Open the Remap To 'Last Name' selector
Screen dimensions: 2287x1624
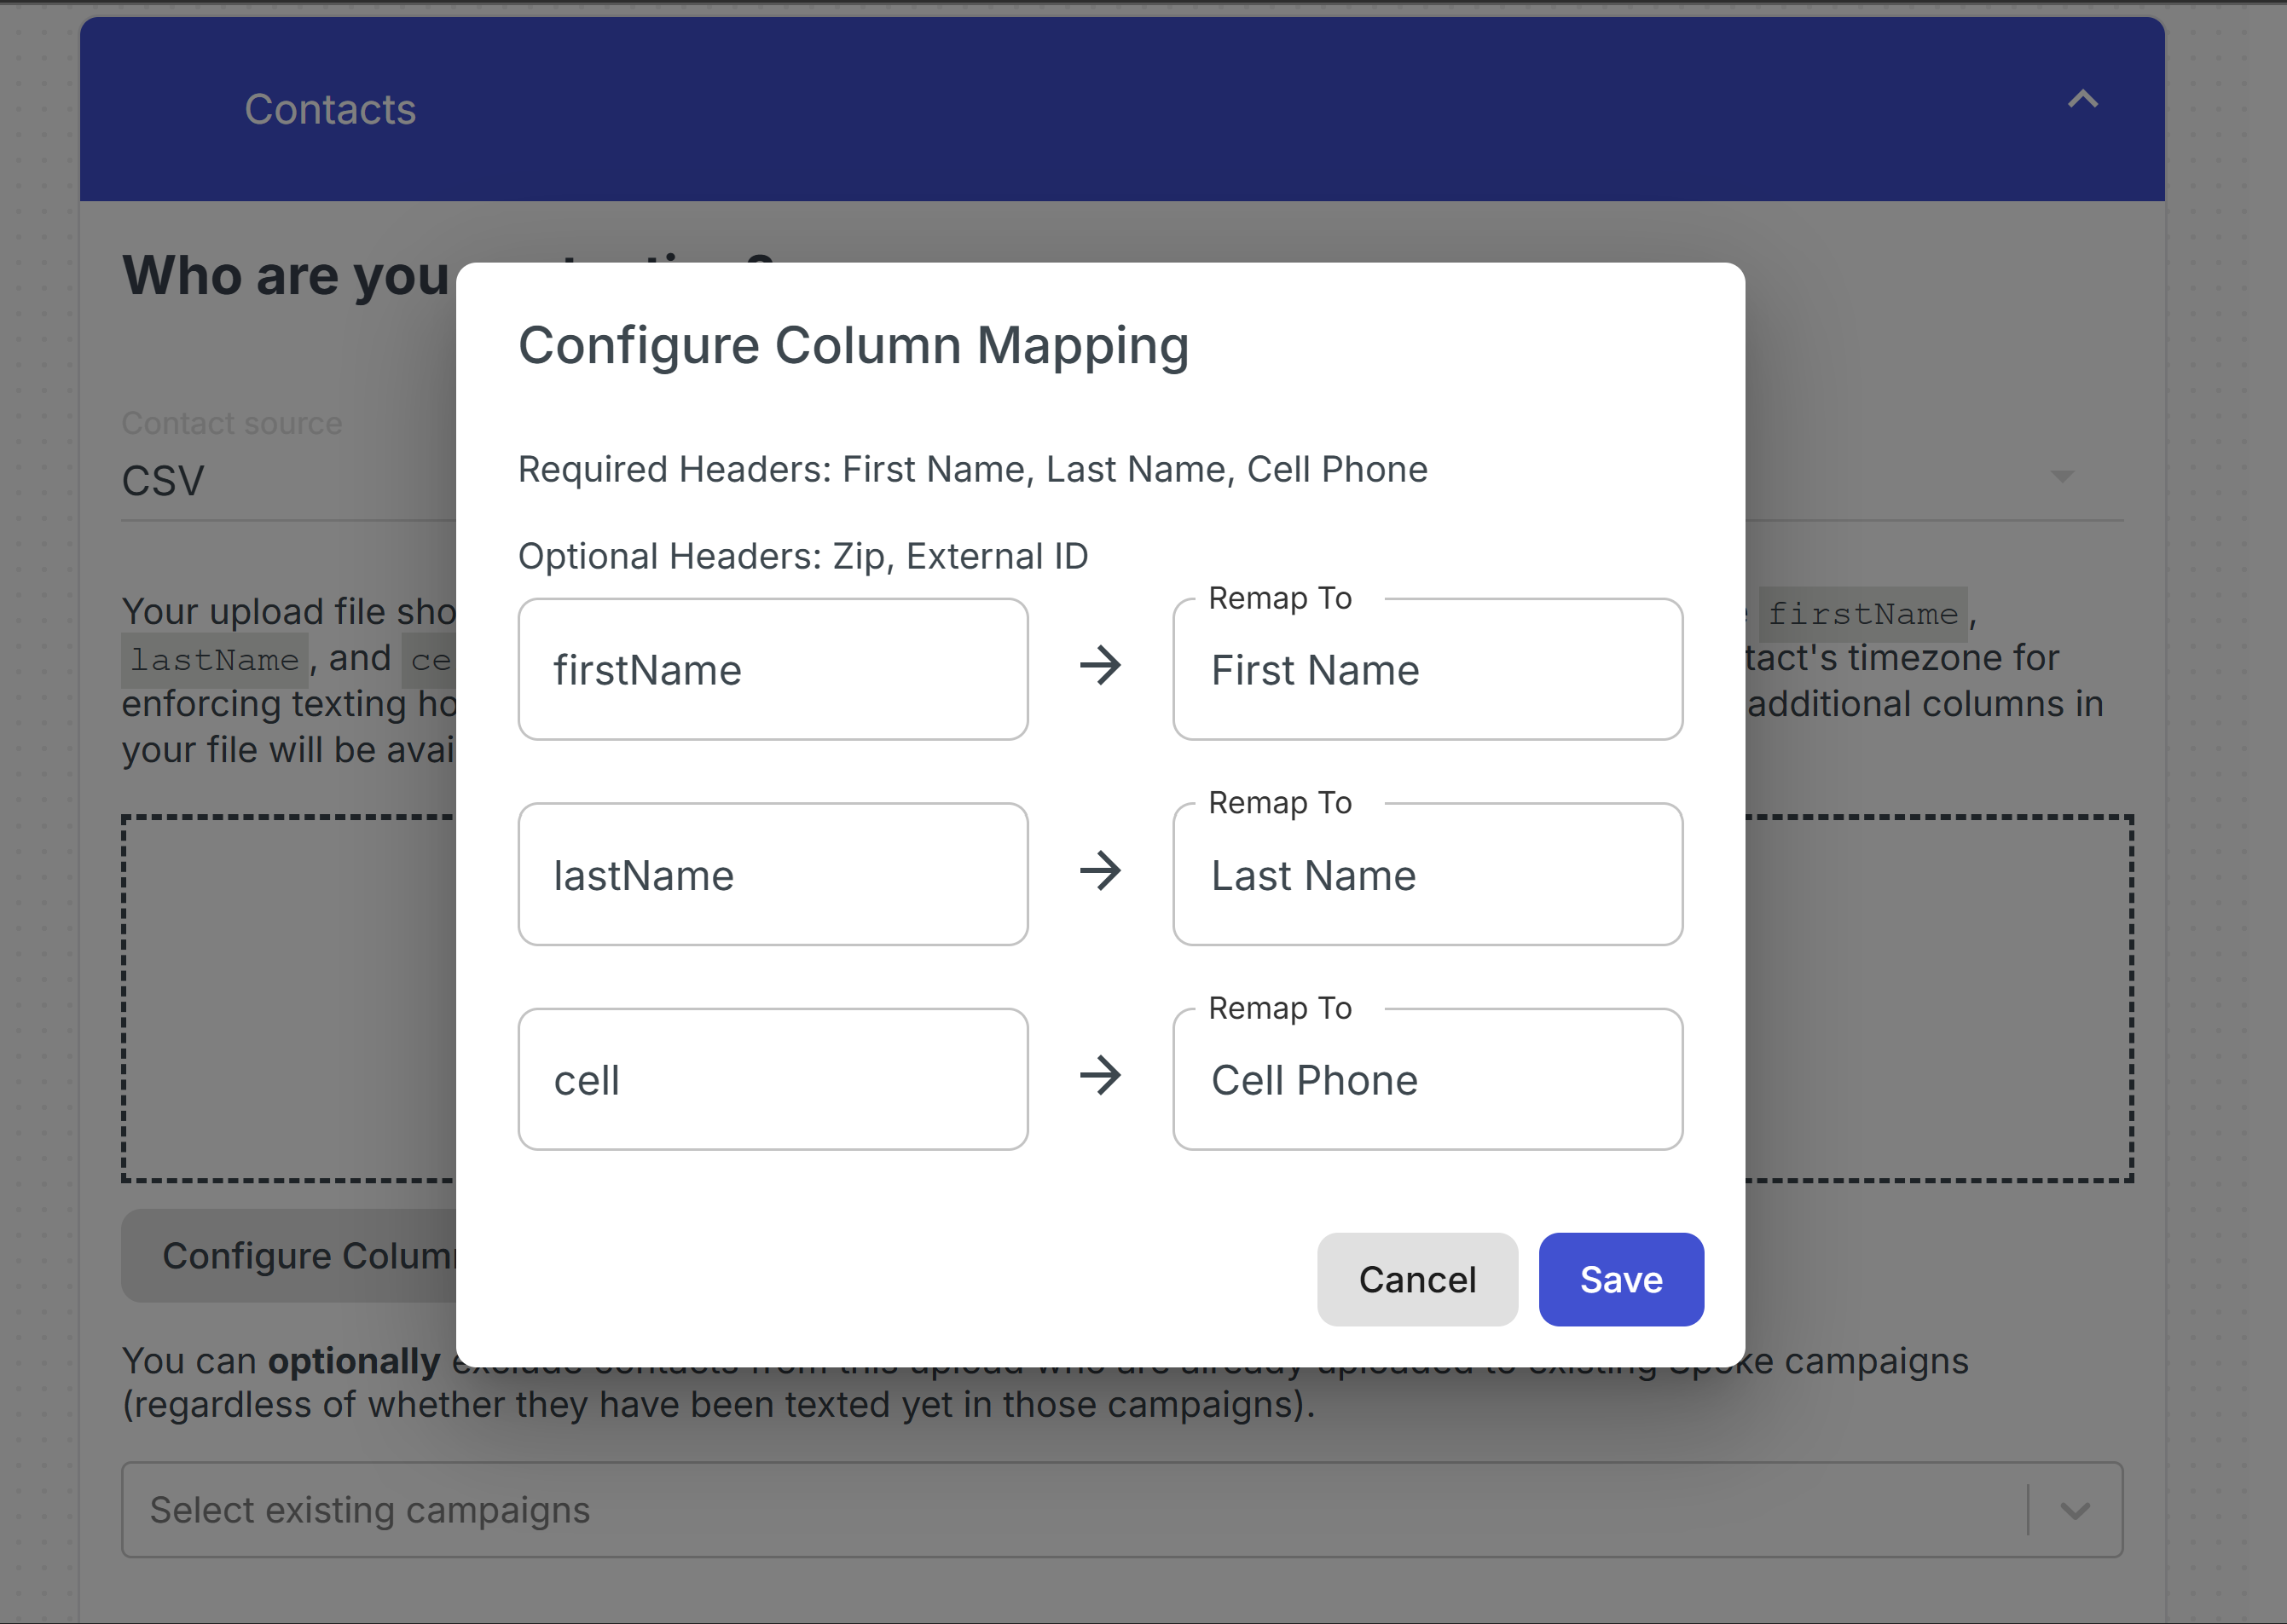[1427, 875]
